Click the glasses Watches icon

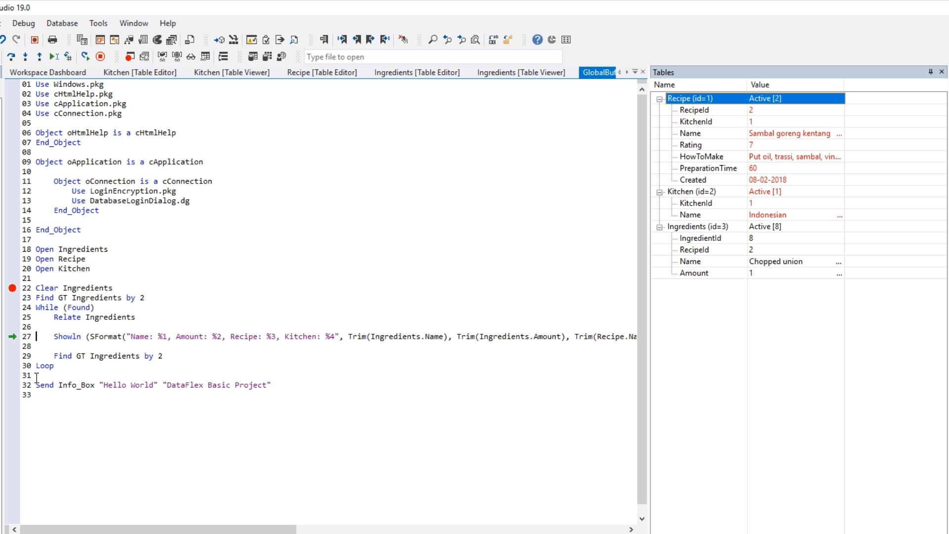[191, 56]
